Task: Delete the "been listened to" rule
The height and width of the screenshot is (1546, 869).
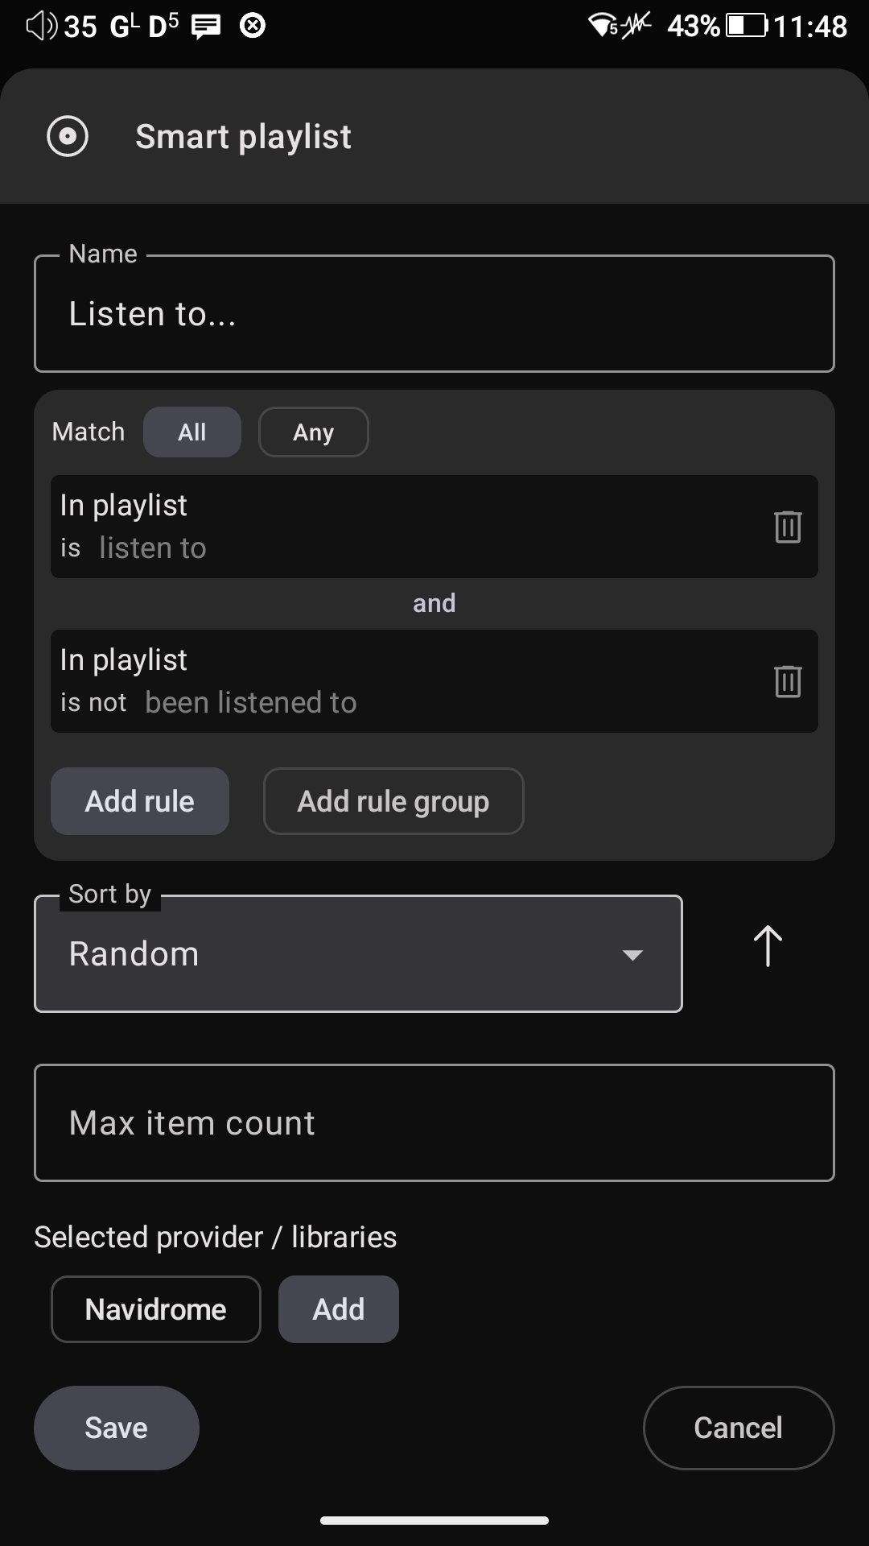Action: point(788,681)
